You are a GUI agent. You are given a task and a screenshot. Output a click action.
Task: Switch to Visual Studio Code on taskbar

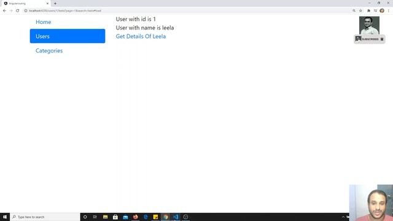click(176, 217)
